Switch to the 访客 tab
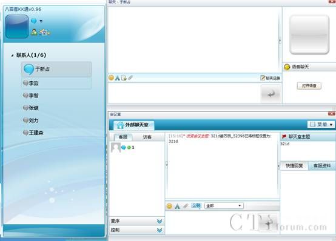336x241 pixels. tap(147, 137)
